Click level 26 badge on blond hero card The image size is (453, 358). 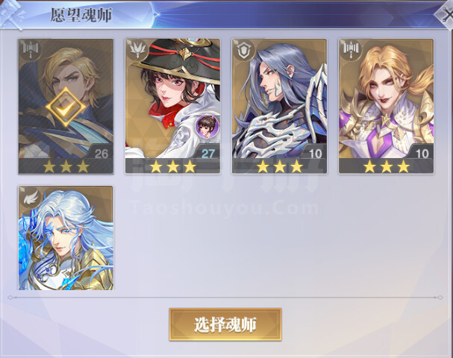pyautogui.click(x=101, y=153)
